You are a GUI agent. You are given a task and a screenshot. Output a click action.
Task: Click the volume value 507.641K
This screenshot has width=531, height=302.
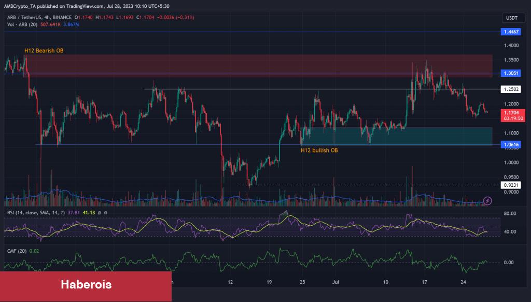50,24
